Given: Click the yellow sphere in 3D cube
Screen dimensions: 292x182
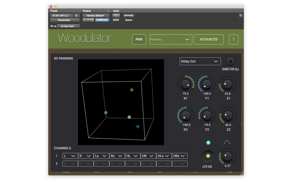Looking at the screenshot, I should pos(132,90).
